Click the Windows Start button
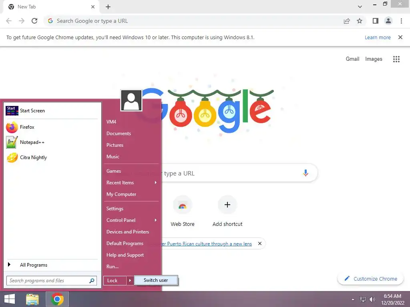The height and width of the screenshot is (307, 410). pos(10,299)
